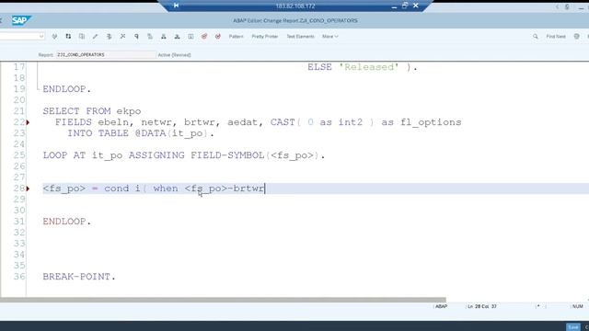Screen dimensions: 589x331
Task: Toggle Fullscreen layout toolbar icon
Action: pyautogui.click(x=191, y=37)
